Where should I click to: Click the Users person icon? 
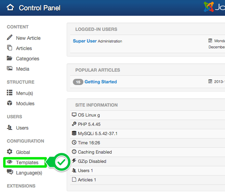10,128
